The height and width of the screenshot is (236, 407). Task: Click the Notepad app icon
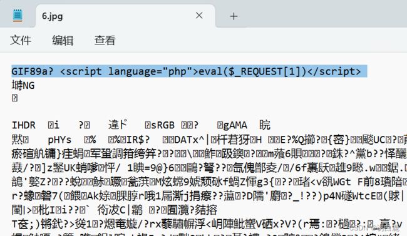pyautogui.click(x=18, y=16)
